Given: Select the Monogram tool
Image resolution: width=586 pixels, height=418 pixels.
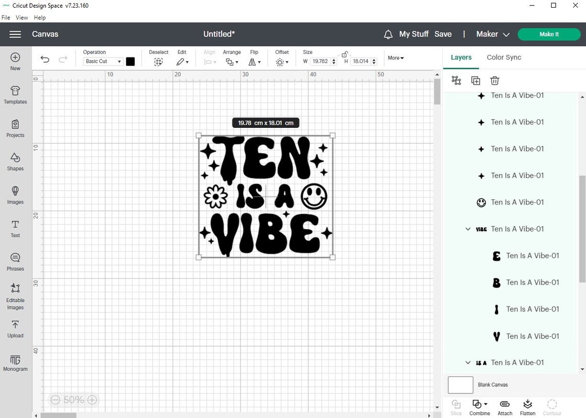Looking at the screenshot, I should click(x=15, y=363).
